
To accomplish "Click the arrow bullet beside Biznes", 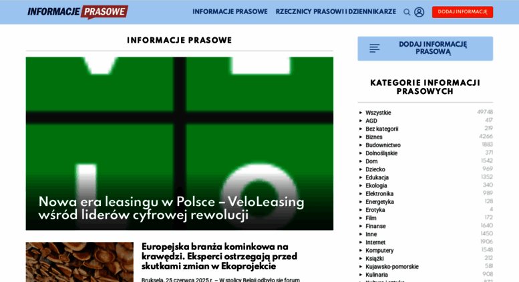I will (x=361, y=137).
